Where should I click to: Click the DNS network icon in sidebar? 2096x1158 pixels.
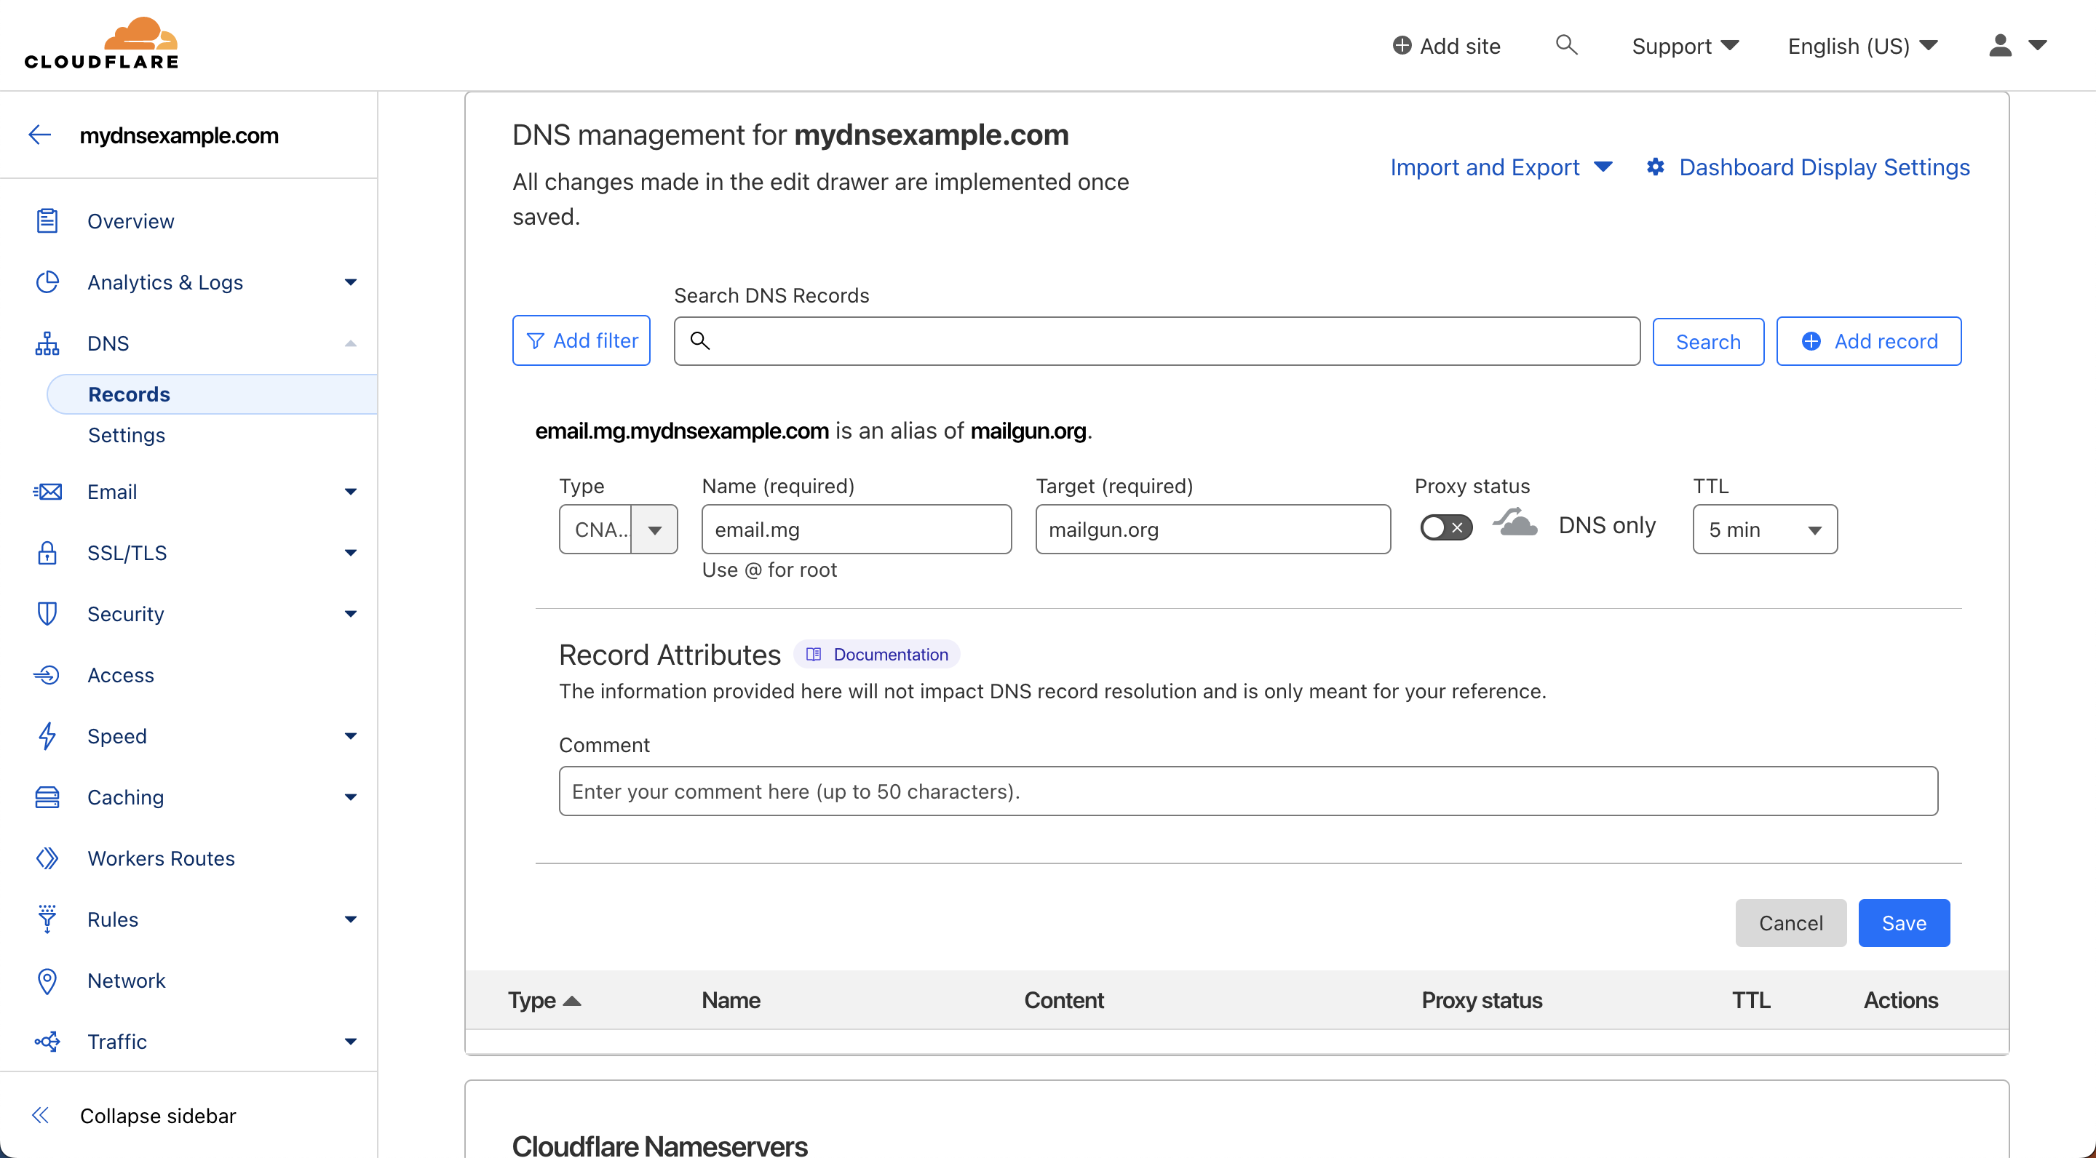coord(47,343)
